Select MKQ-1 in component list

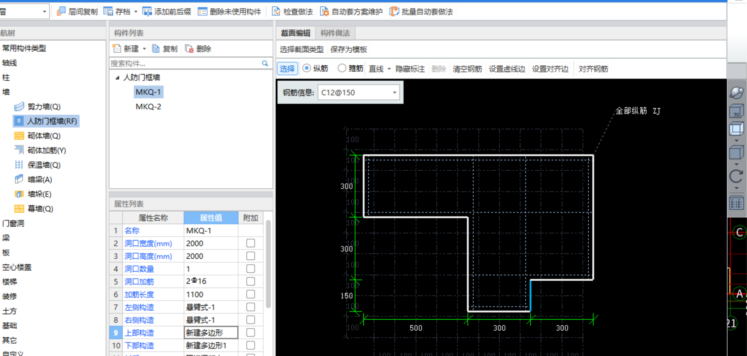click(148, 92)
